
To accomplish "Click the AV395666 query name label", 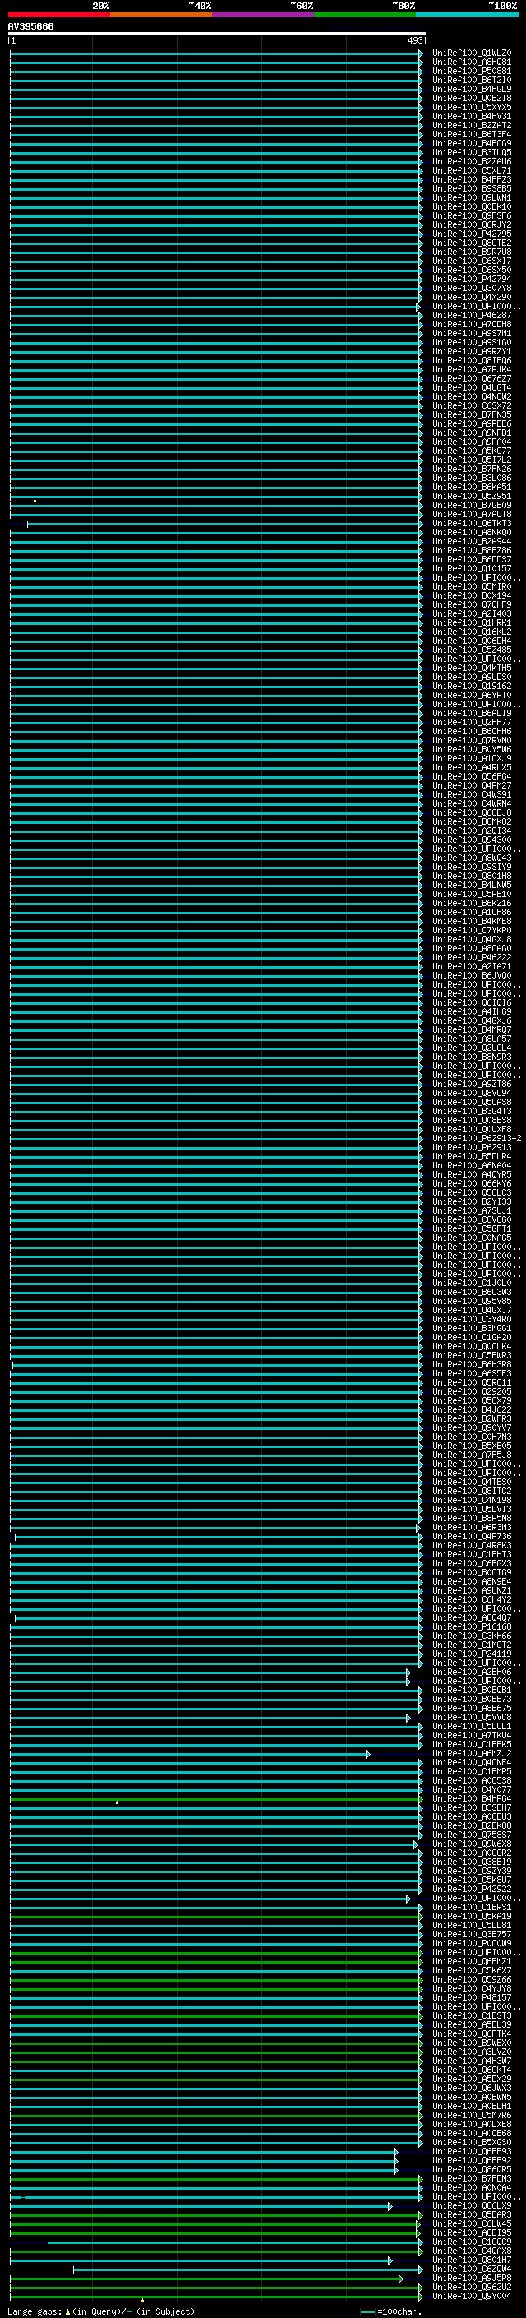I will pos(30,27).
